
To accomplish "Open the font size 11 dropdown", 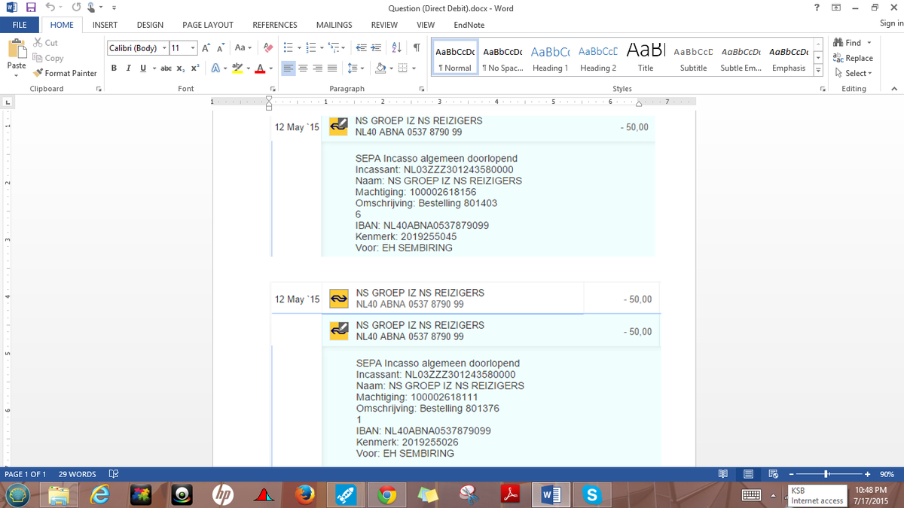I will (193, 48).
